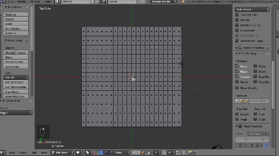279x156 pixels.
Task: Click the automerge editing icon in header
Action: [184, 153]
